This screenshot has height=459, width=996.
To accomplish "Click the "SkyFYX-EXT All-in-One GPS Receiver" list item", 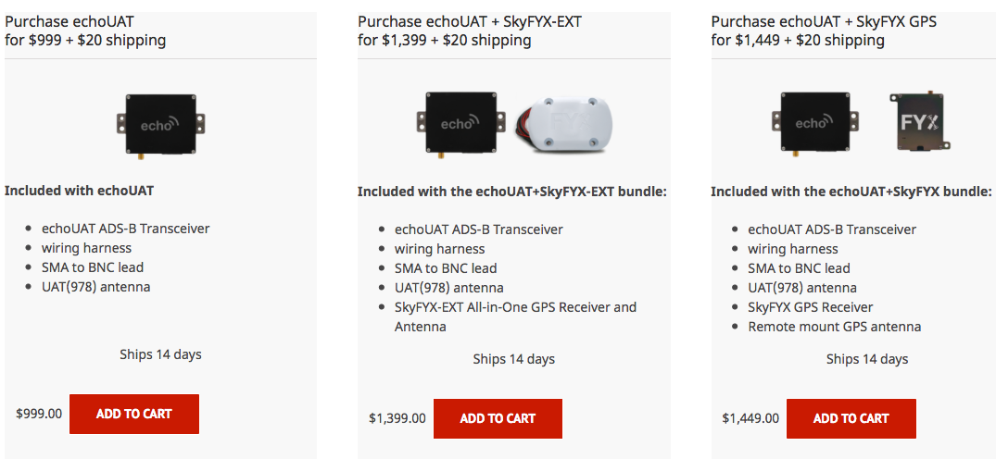I will point(515,307).
